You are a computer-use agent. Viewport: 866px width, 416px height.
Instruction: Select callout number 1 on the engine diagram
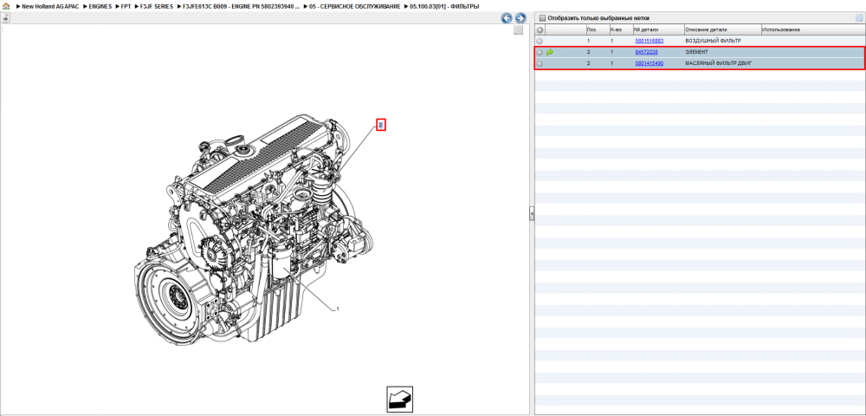(338, 309)
